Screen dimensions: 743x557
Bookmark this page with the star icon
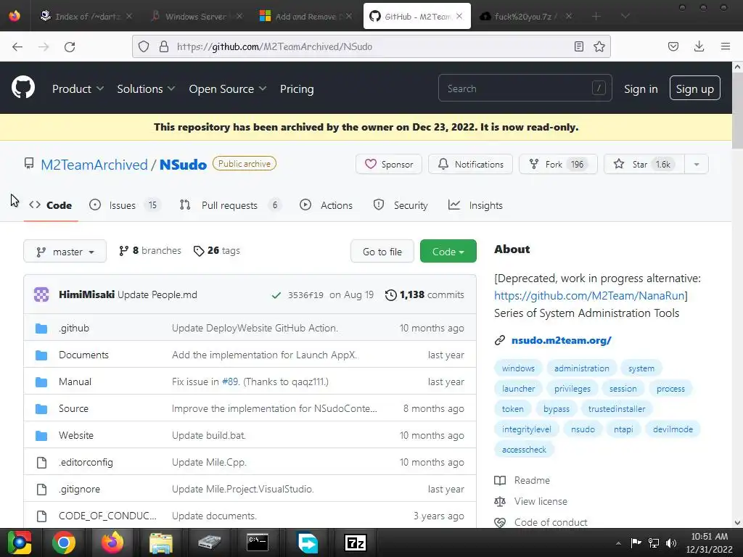click(599, 46)
